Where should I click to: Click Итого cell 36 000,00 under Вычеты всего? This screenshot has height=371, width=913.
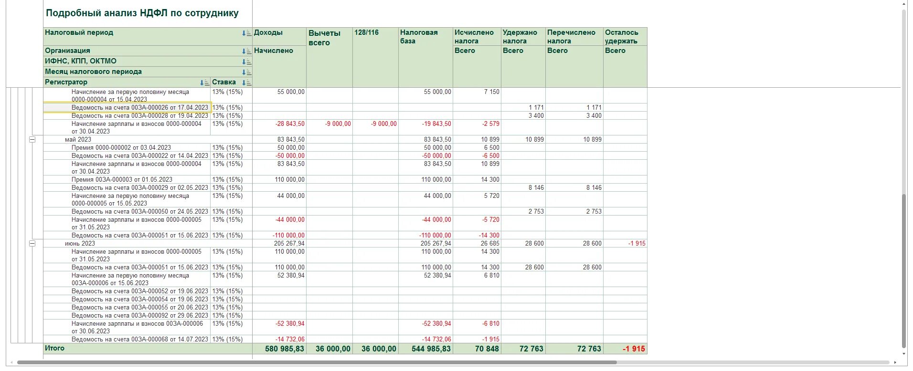pos(333,349)
